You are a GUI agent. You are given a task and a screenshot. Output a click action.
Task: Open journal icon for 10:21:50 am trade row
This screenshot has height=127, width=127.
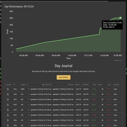pos(8,105)
